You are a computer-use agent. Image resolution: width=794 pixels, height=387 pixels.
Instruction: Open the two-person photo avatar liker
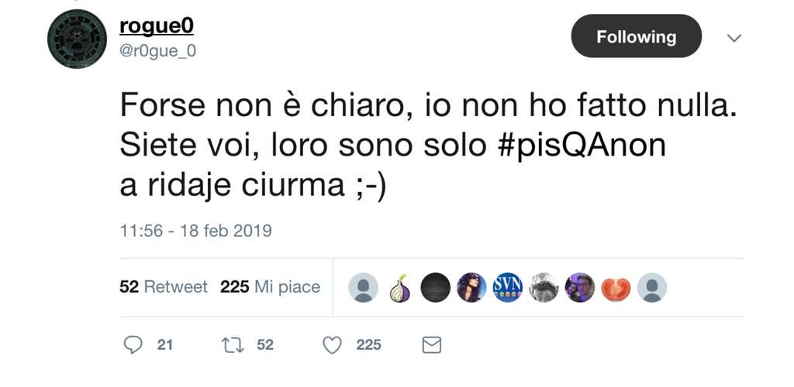coord(579,287)
